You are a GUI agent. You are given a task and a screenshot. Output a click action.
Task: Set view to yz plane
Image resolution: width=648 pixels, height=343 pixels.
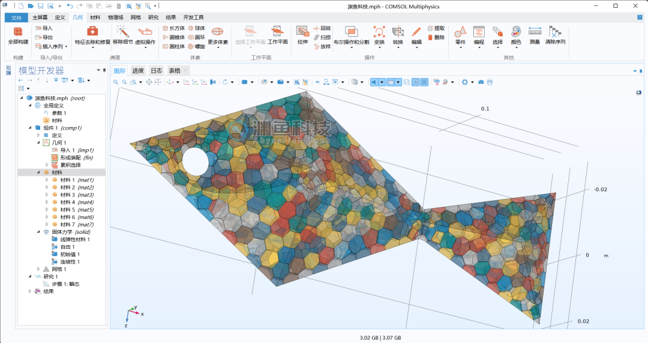pyautogui.click(x=195, y=82)
